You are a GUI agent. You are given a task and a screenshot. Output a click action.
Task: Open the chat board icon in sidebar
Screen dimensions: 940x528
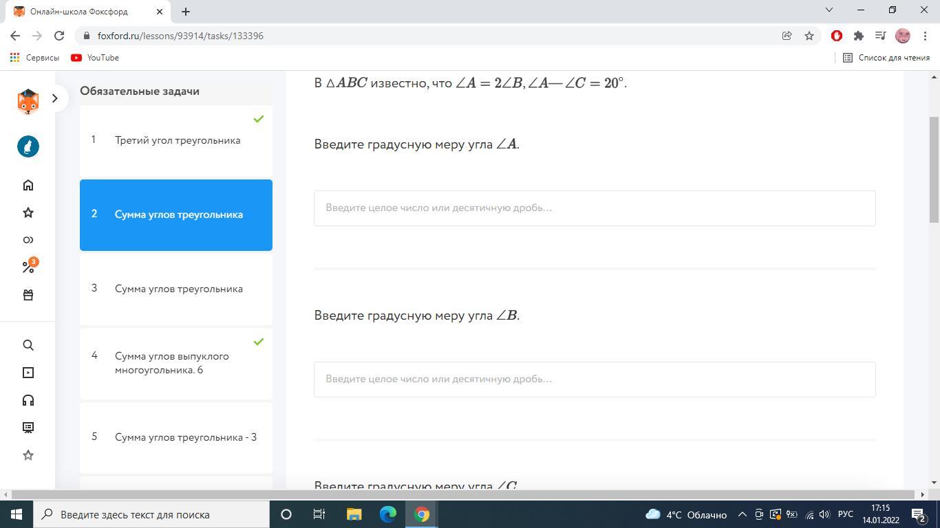pyautogui.click(x=28, y=428)
